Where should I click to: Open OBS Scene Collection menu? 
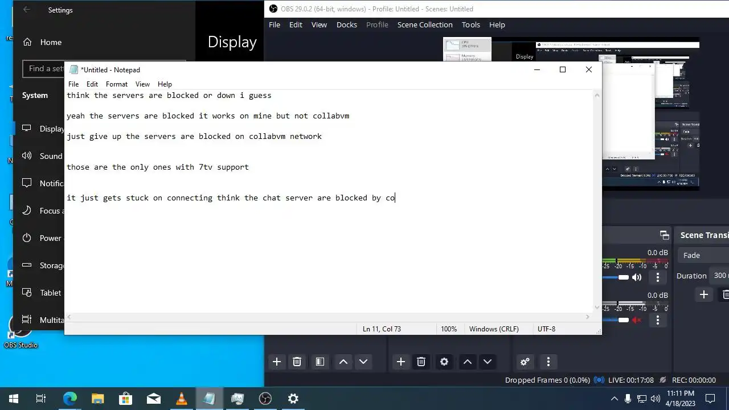point(425,24)
